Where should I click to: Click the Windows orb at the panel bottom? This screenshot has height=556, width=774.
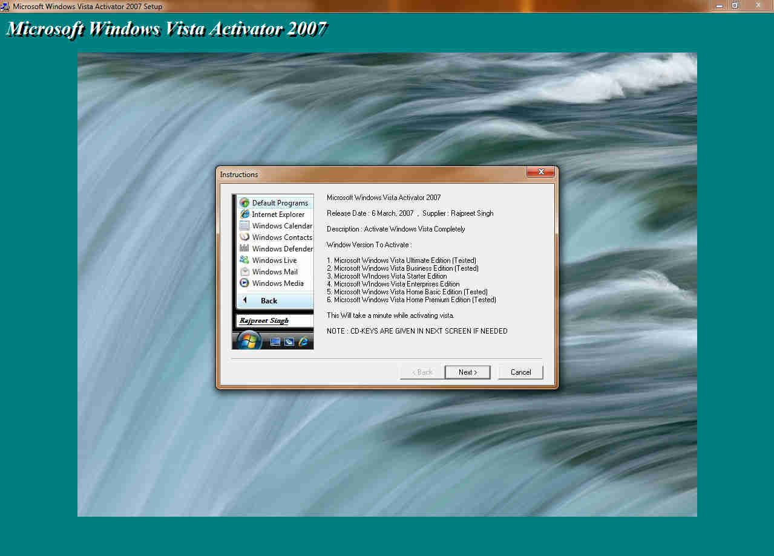(249, 340)
